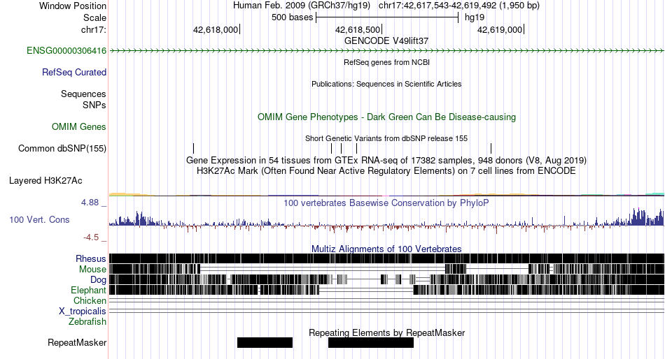Click the 42,619,000 position label on ruler

(x=500, y=29)
